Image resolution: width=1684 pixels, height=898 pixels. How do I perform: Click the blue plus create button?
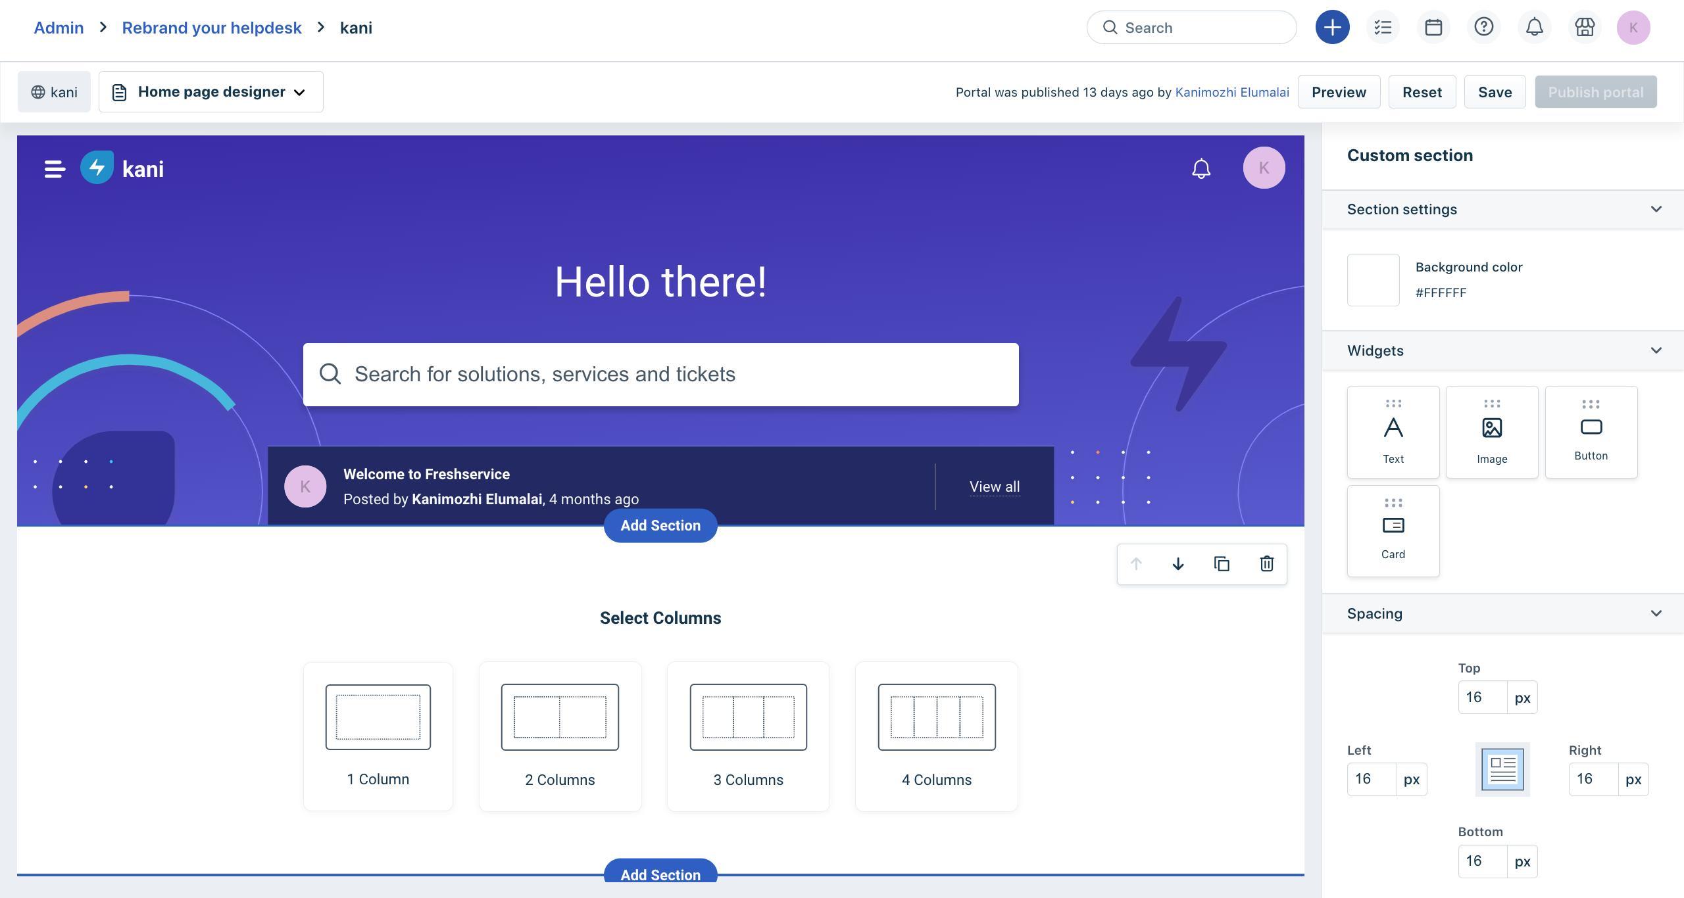(x=1332, y=28)
